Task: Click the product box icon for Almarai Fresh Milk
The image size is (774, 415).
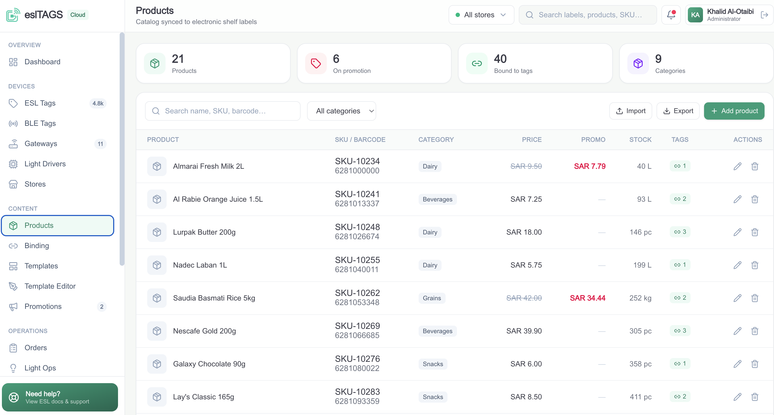Action: (157, 166)
